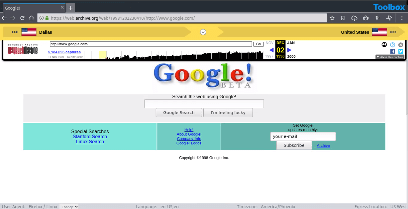Click the Google search text box
This screenshot has width=408, height=209.
click(204, 104)
